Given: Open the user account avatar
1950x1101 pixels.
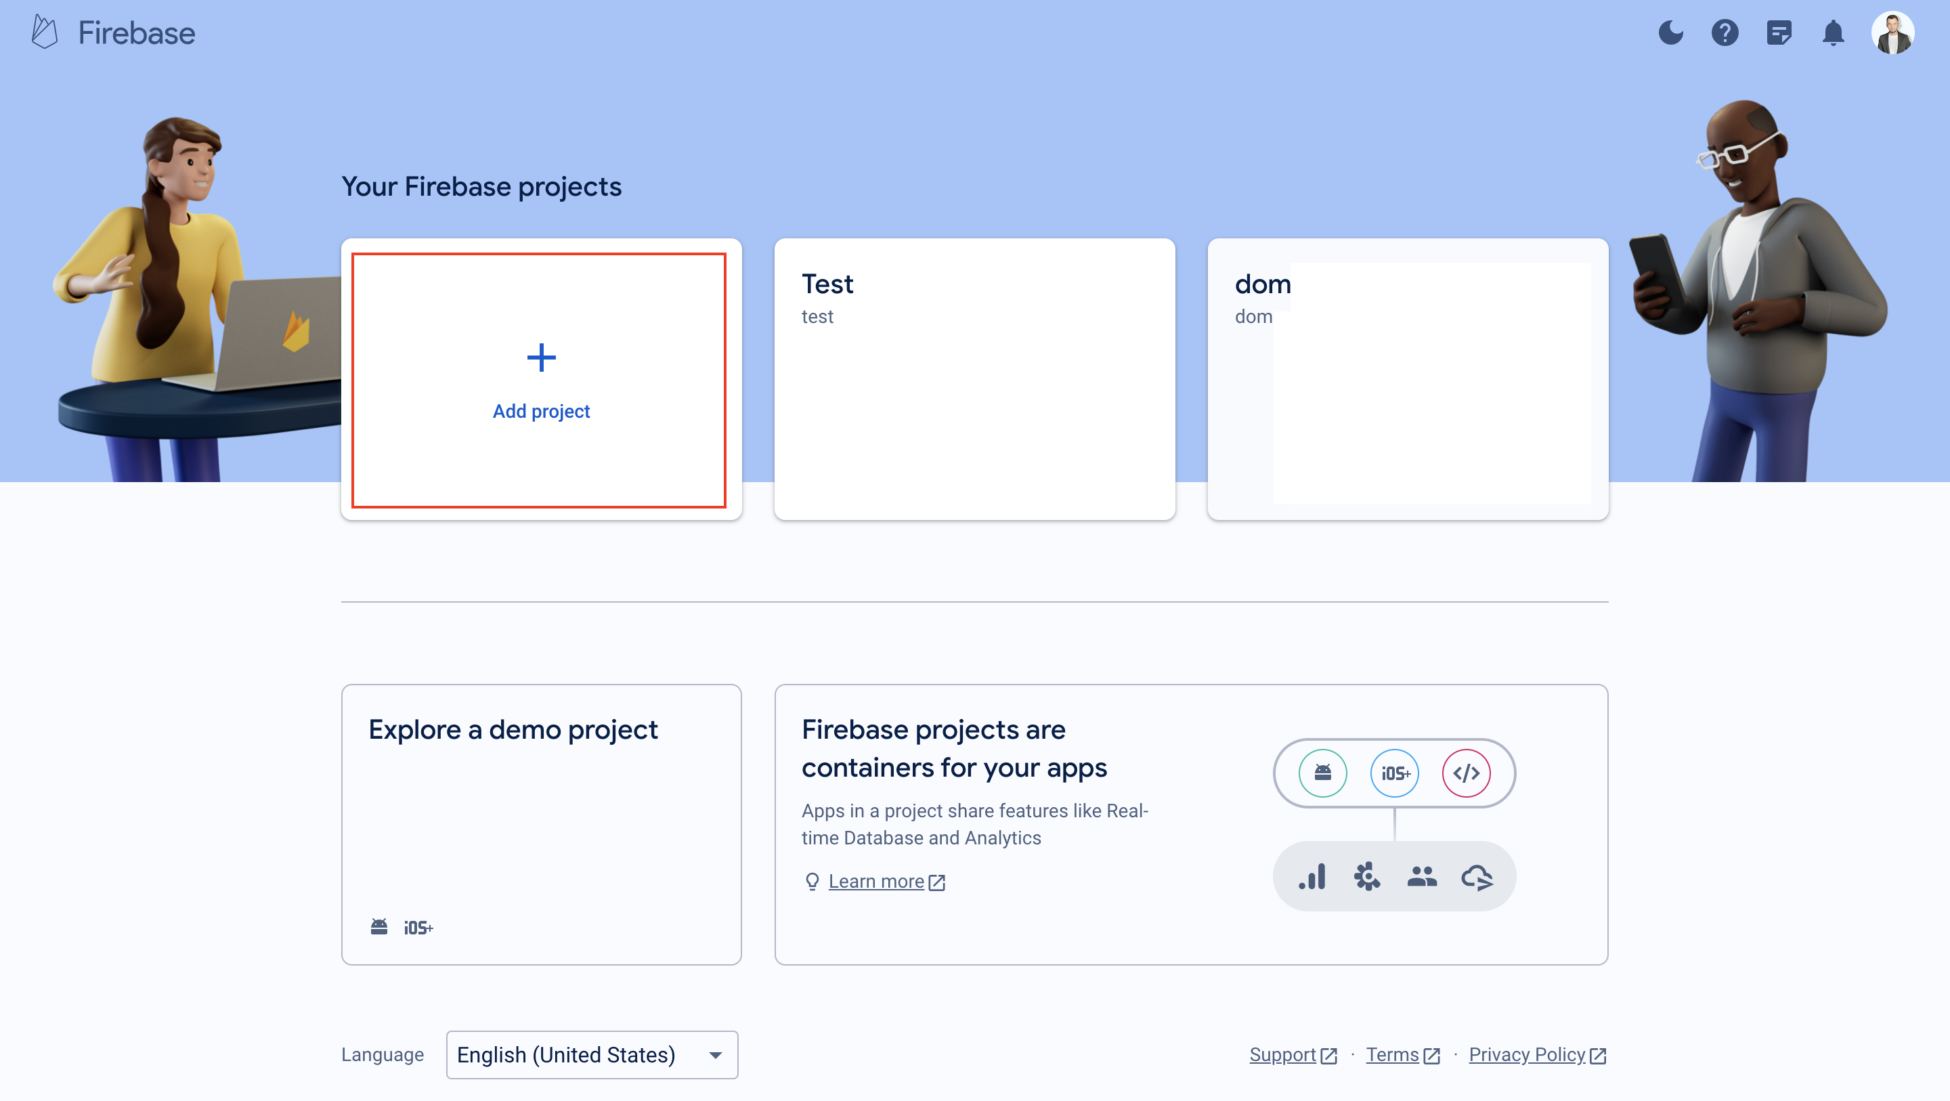Looking at the screenshot, I should click(x=1892, y=33).
